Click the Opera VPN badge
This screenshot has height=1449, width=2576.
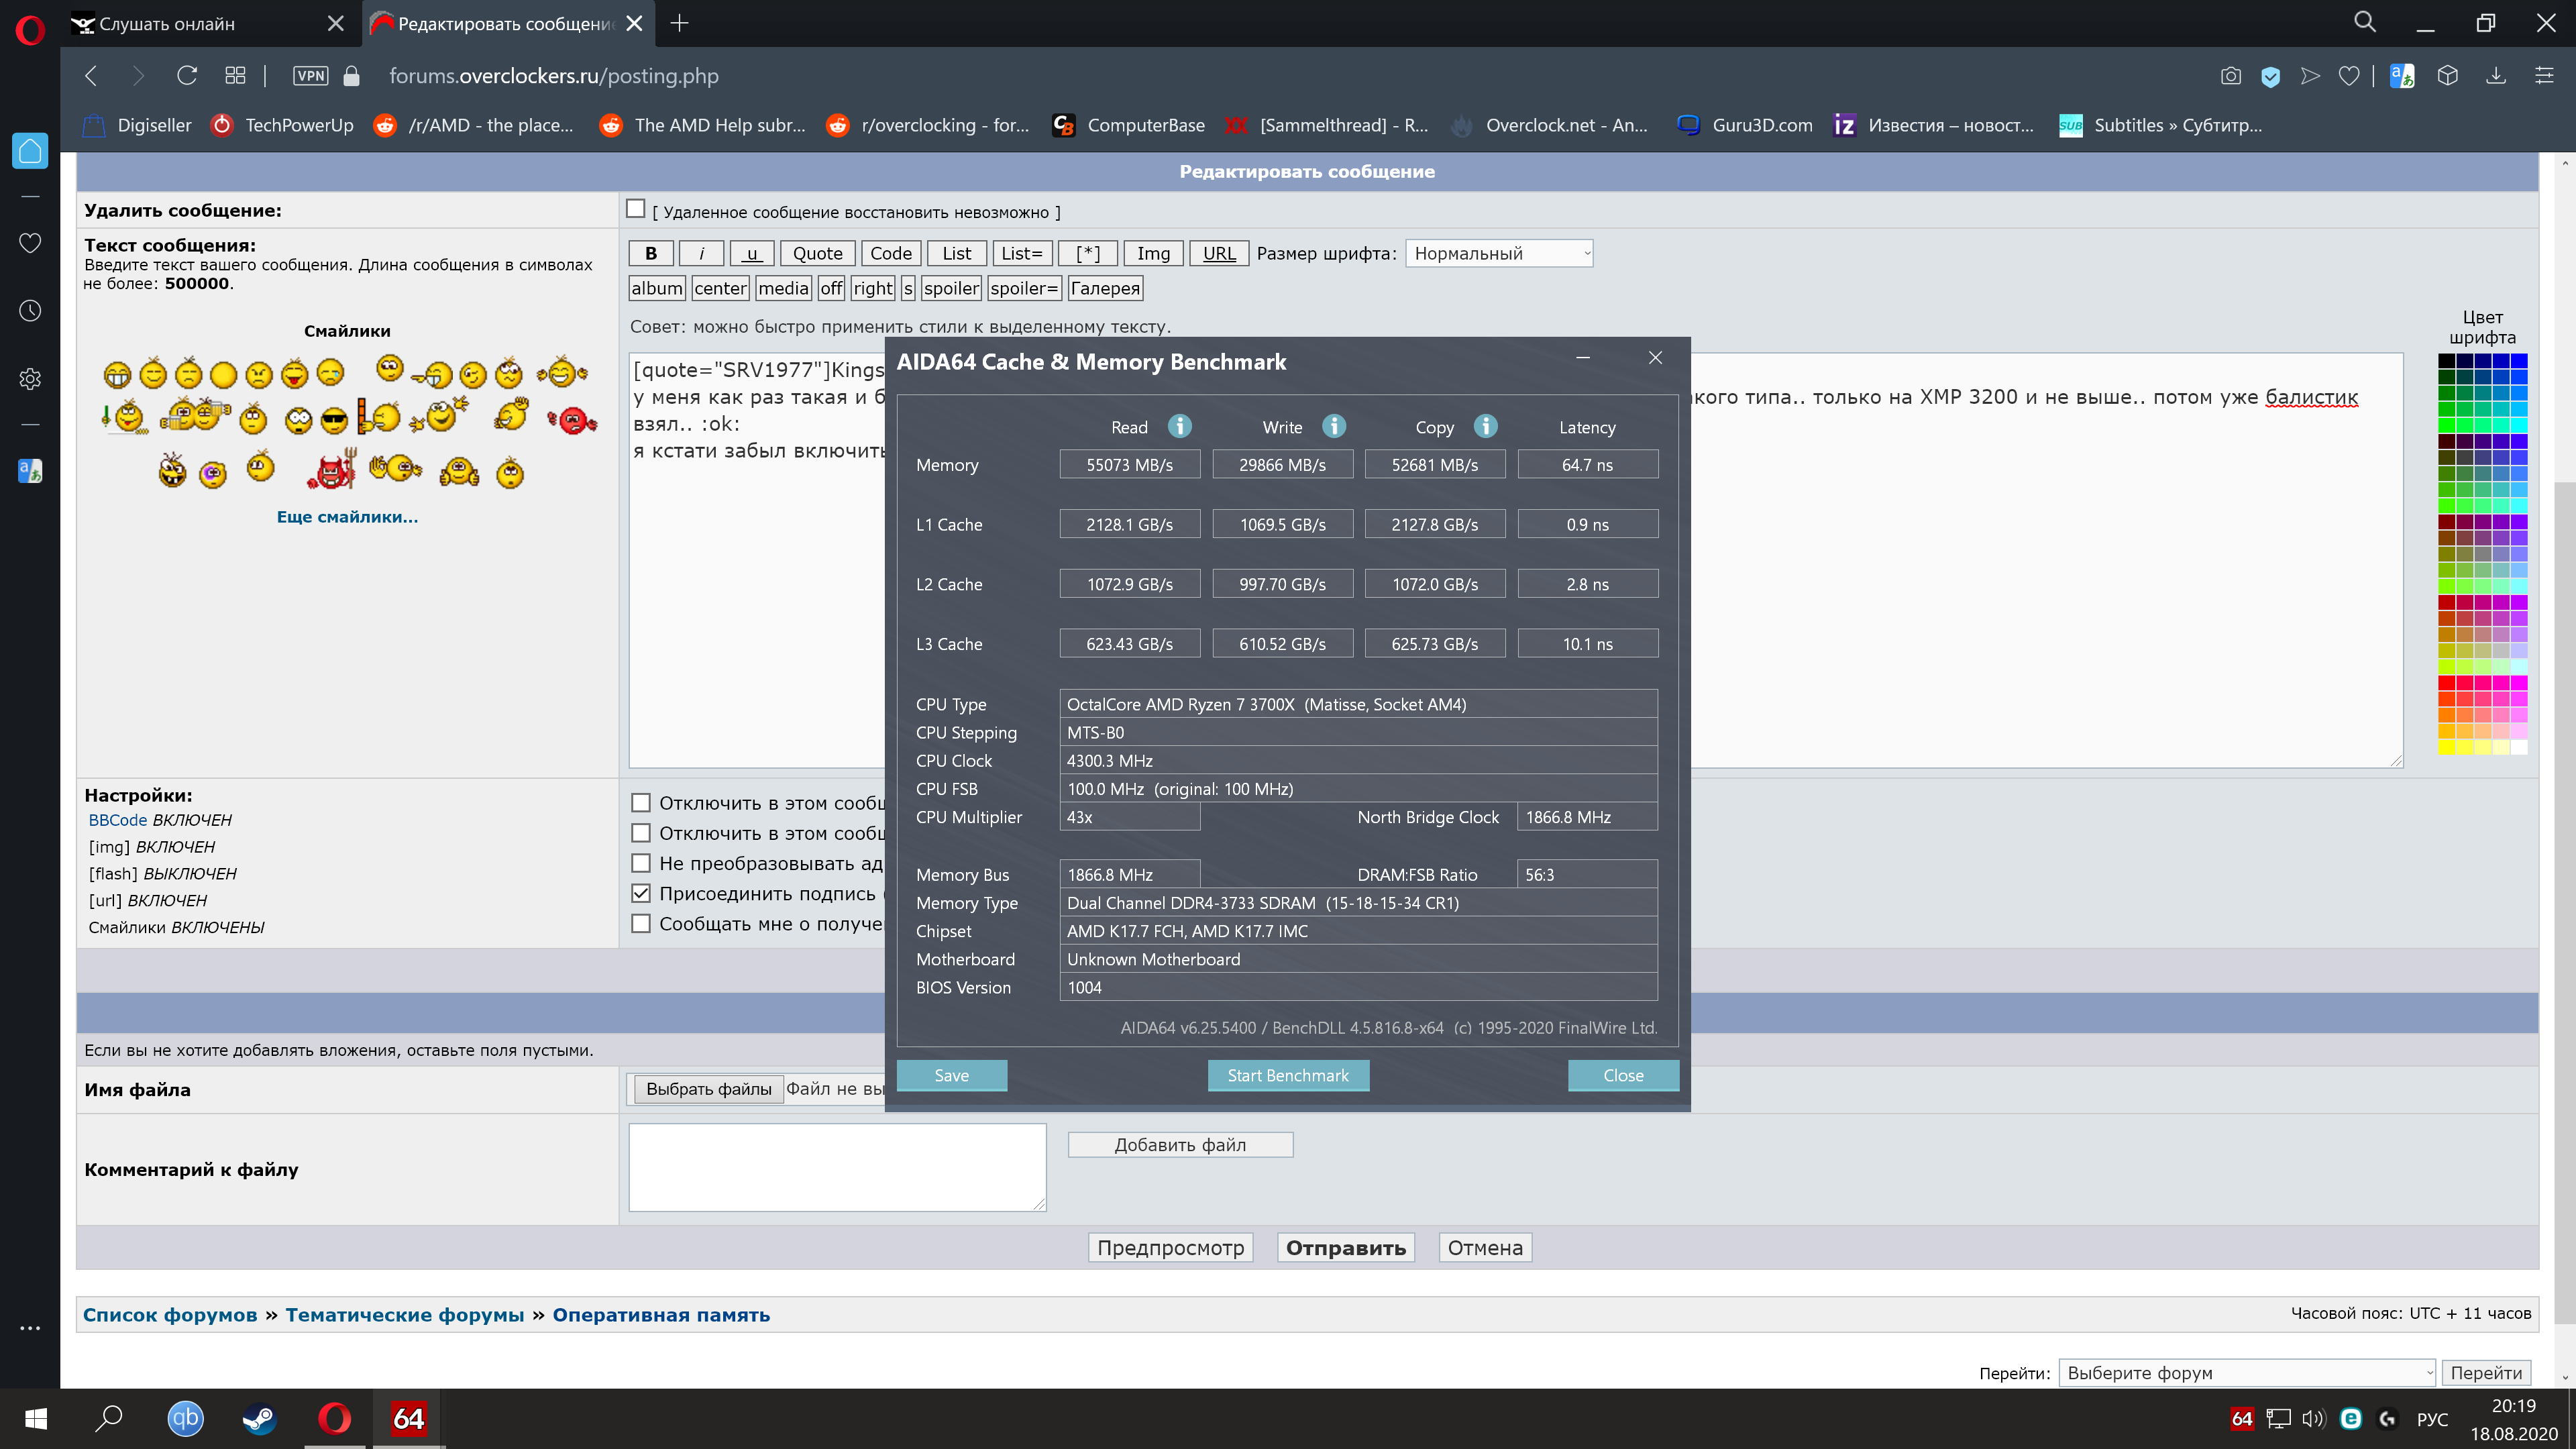(310, 76)
